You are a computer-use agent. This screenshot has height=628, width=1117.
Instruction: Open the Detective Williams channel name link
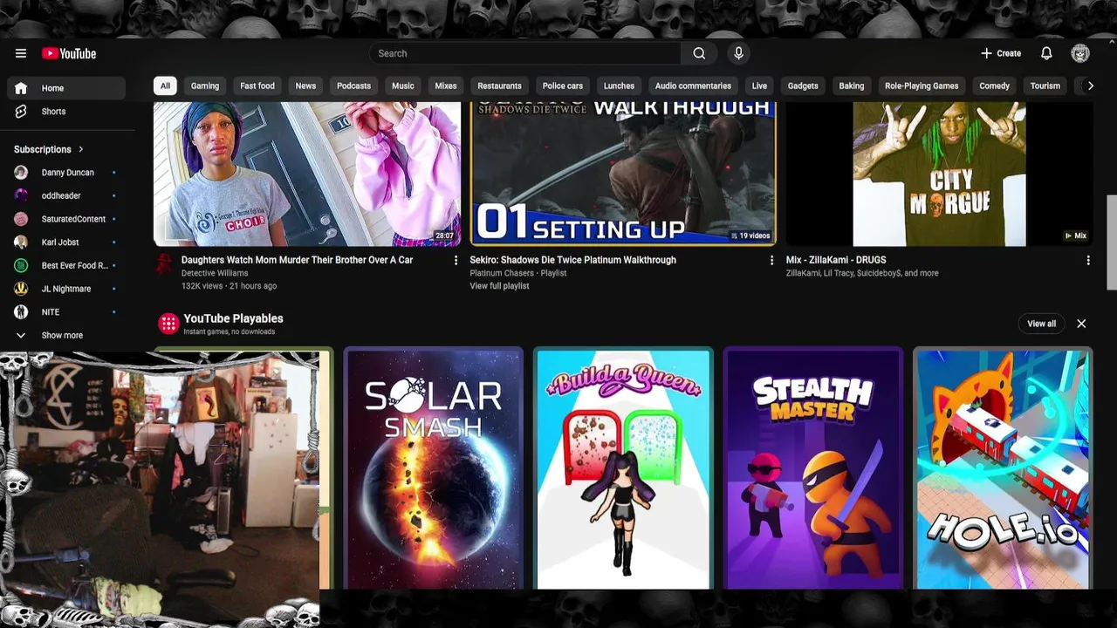pyautogui.click(x=215, y=273)
